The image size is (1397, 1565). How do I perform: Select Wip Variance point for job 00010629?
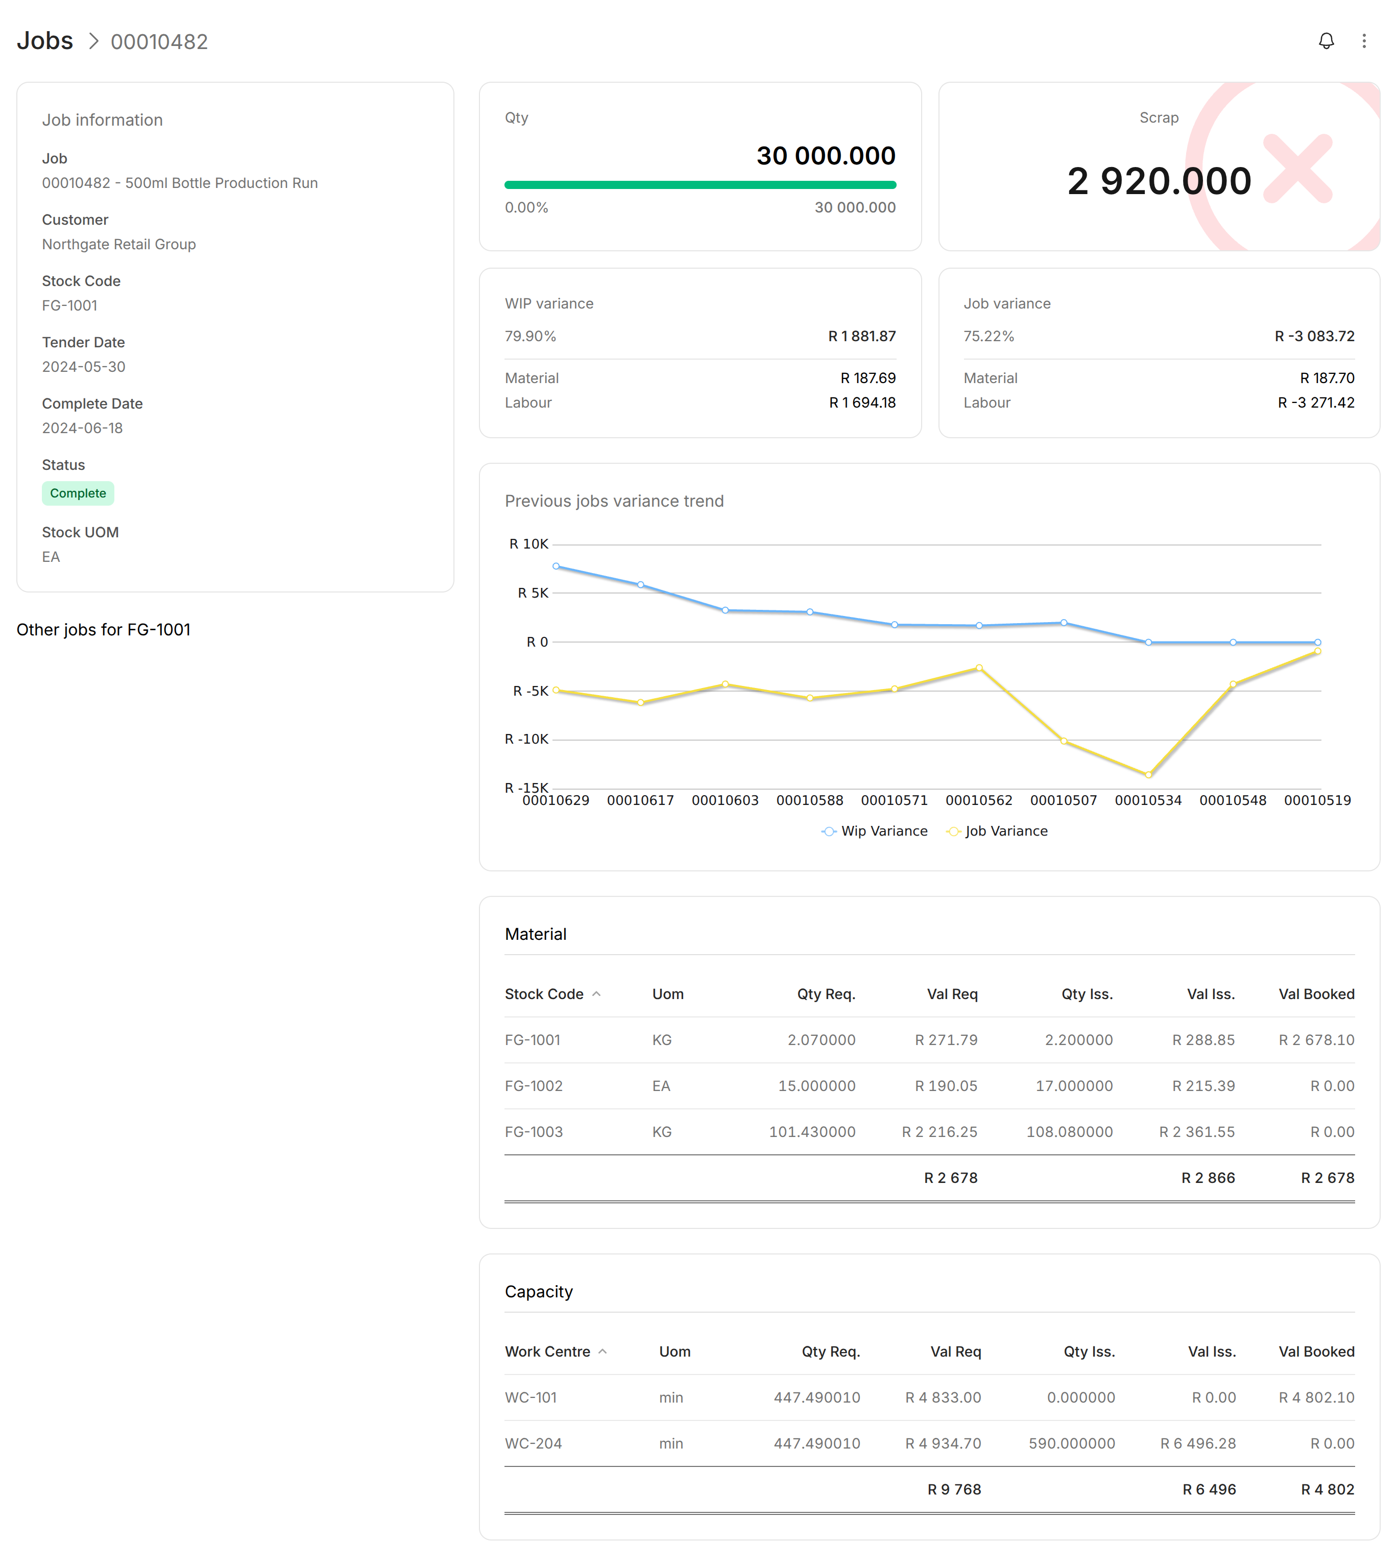[556, 566]
